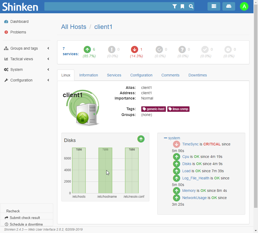258x233 pixels.
Task: Open the TimeSync service link
Action: [190, 144]
